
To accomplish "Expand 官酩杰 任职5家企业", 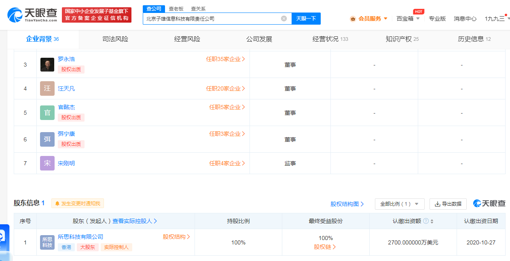I will click(227, 107).
